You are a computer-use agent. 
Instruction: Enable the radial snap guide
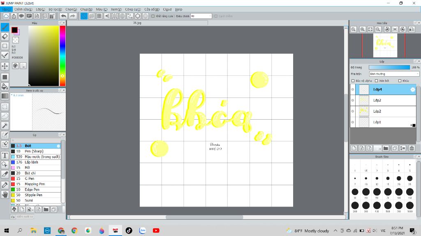tap(115, 16)
